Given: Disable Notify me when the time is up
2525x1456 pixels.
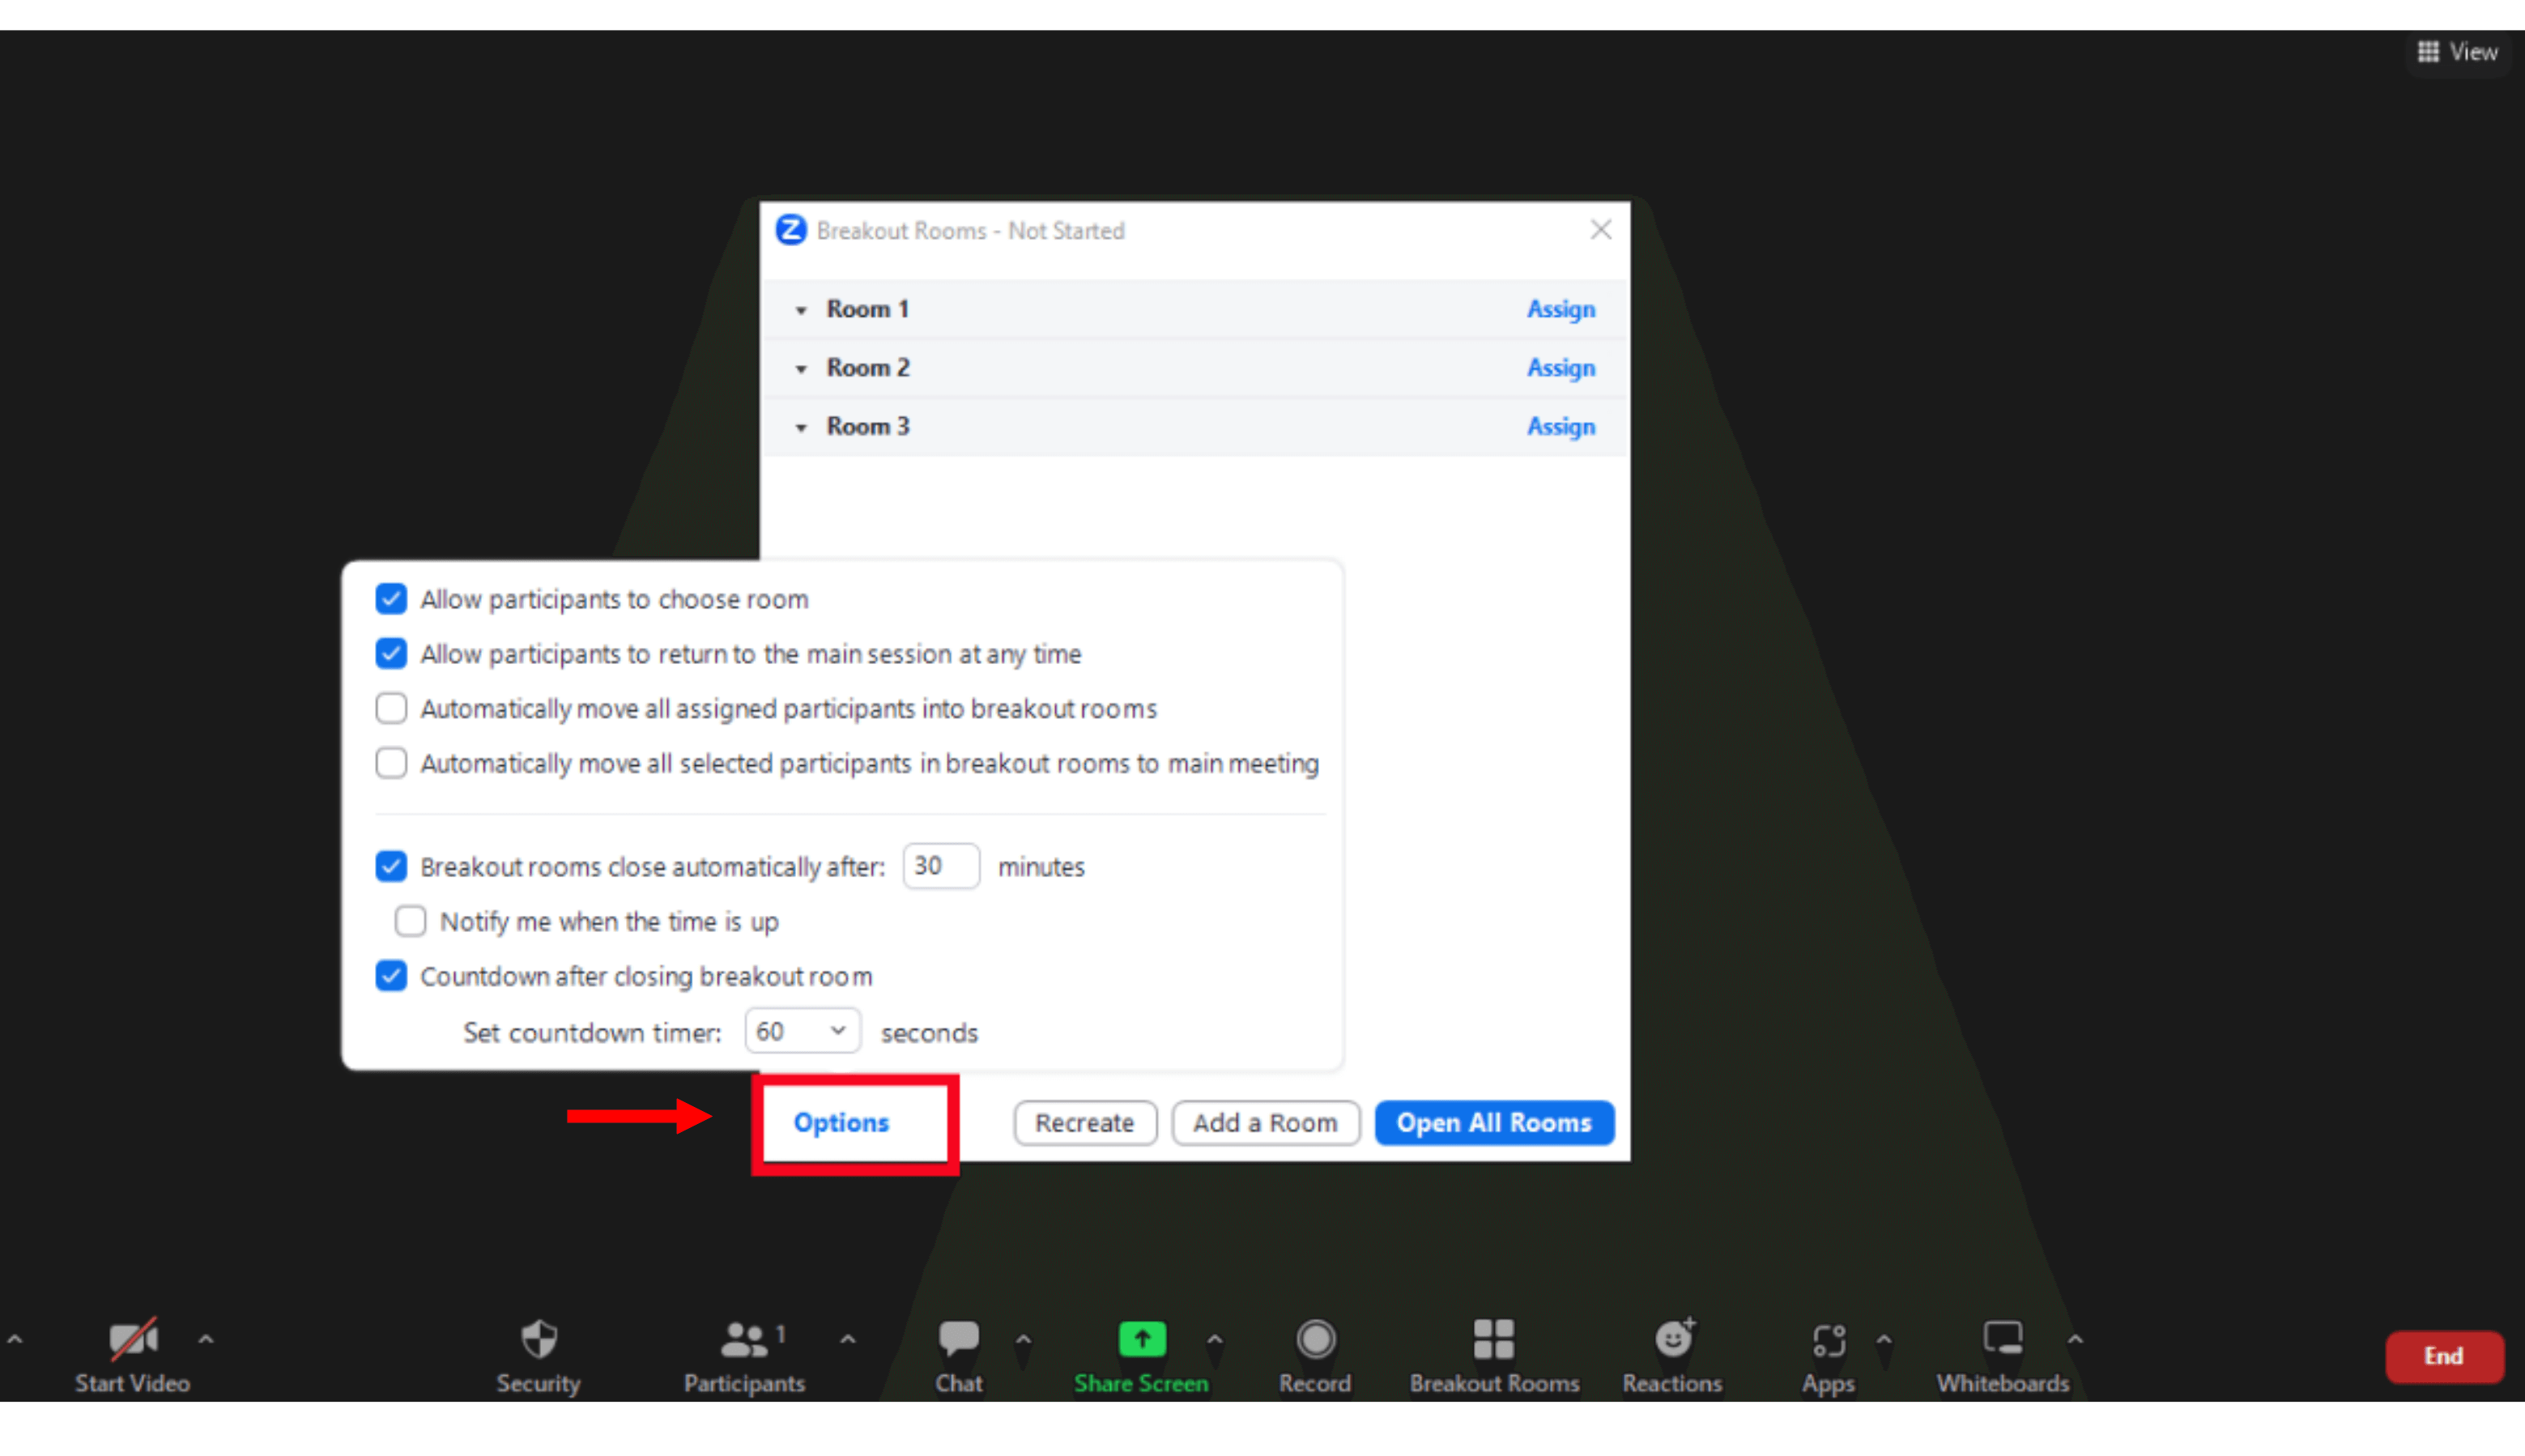Looking at the screenshot, I should tap(411, 921).
